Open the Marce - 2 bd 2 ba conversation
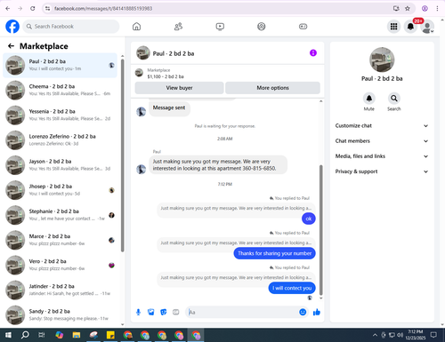The image size is (445, 342). (x=60, y=240)
